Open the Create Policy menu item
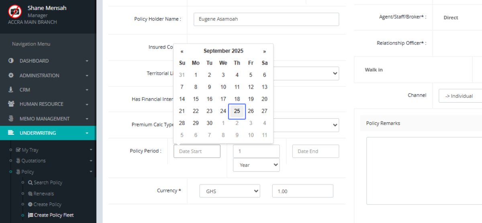 tap(47, 204)
